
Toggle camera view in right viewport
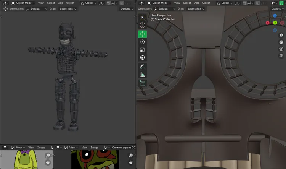coord(281,49)
